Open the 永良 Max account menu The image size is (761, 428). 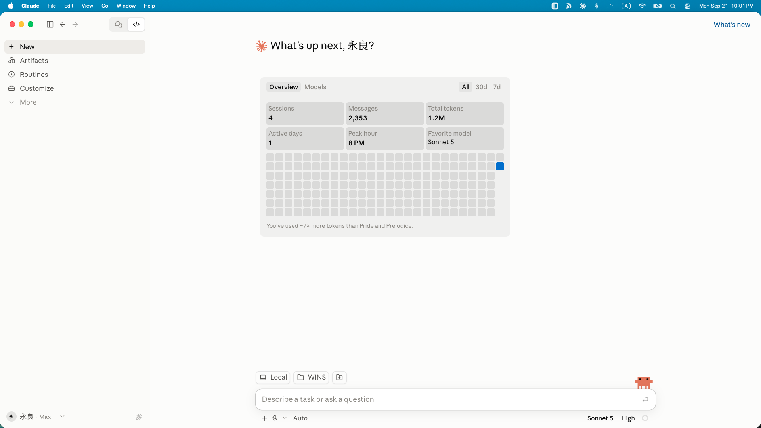36,417
